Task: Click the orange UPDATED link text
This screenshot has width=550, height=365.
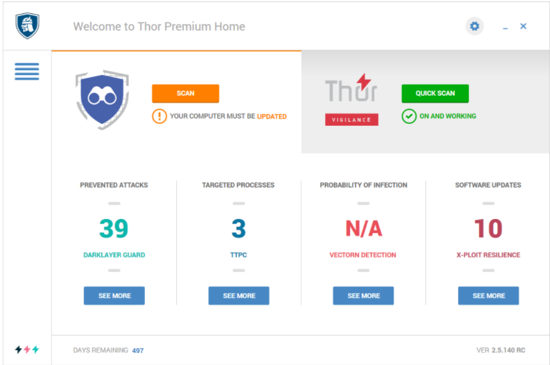Action: 272,117
